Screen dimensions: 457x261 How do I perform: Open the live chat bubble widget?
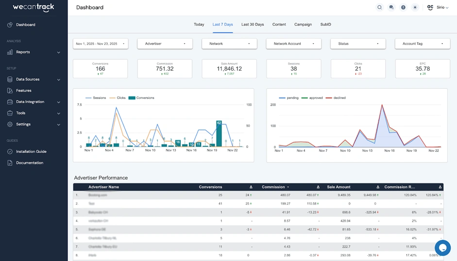[x=442, y=247]
